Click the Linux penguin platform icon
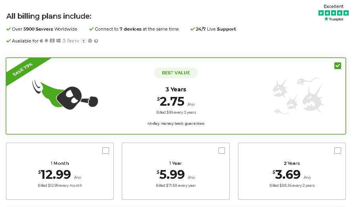The height and width of the screenshot is (207, 355). coord(64,41)
